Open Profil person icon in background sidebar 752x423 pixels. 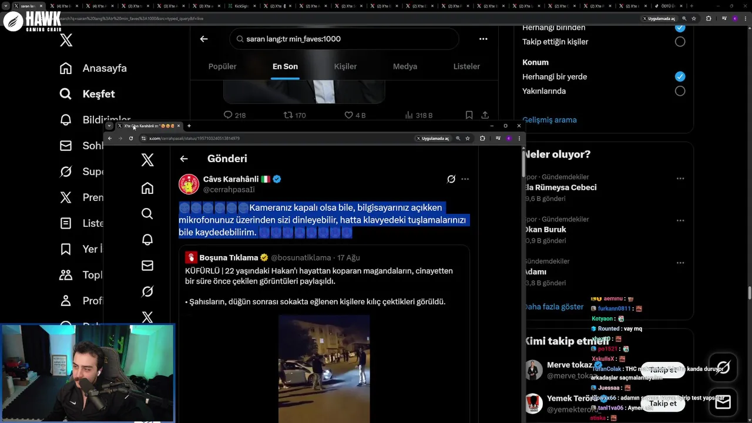[x=66, y=301]
